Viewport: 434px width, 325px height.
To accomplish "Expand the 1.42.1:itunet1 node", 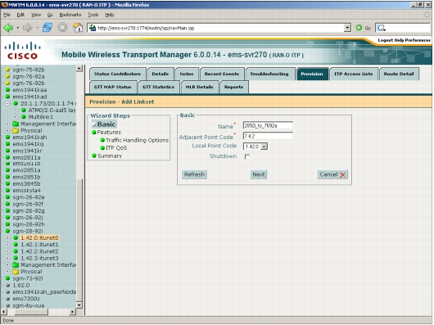I will click(x=7, y=245).
